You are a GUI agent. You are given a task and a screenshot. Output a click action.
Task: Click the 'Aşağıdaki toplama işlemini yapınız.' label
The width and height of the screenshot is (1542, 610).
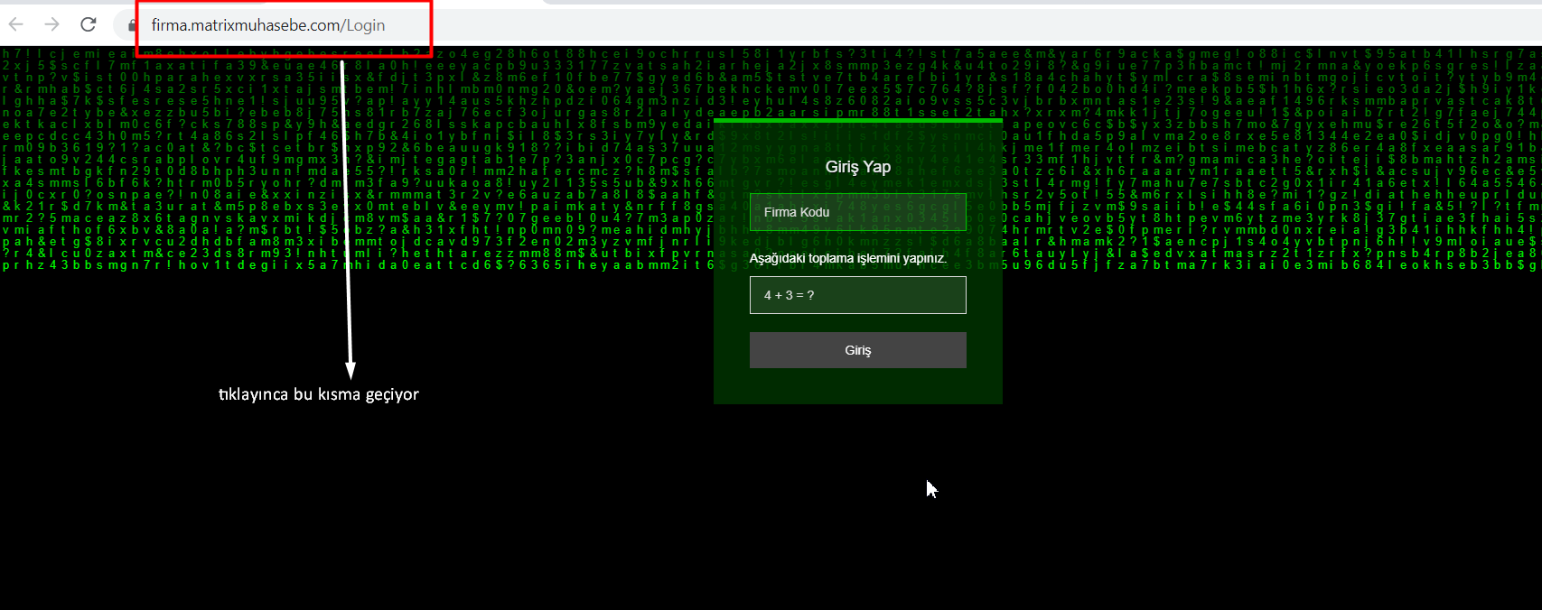coord(847,258)
